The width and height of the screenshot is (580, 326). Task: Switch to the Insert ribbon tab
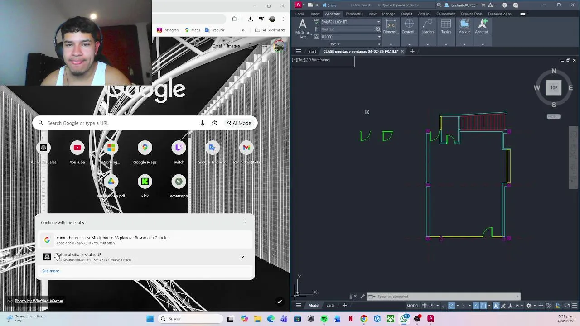click(x=315, y=14)
